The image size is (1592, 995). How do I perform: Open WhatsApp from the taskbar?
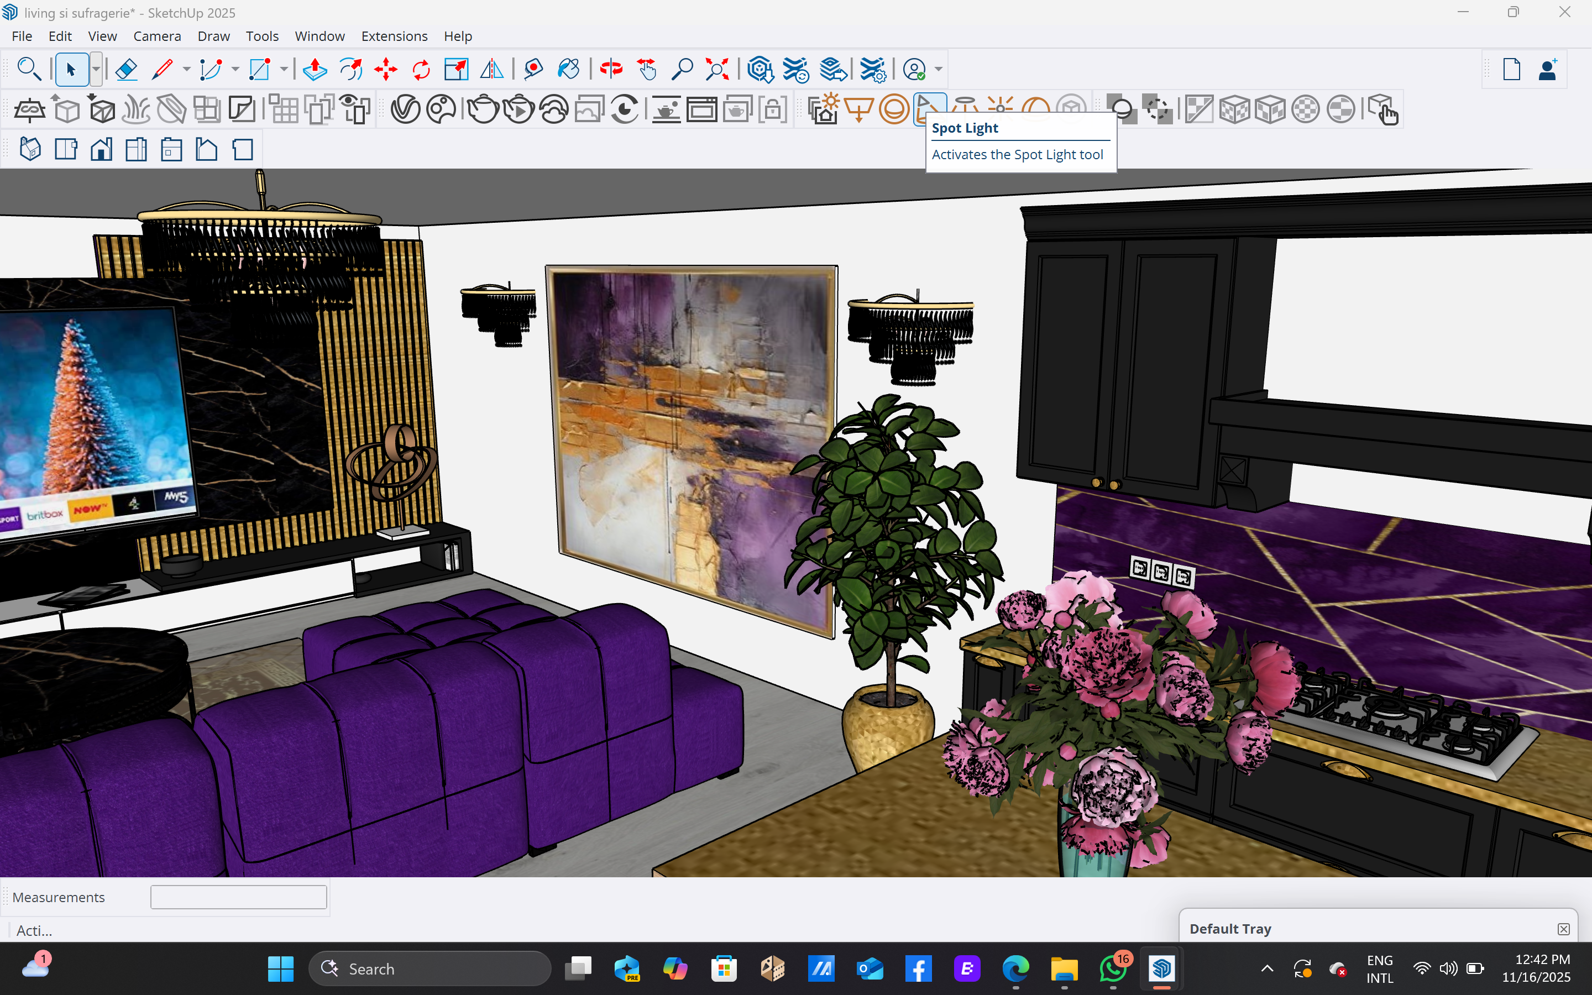coord(1112,968)
